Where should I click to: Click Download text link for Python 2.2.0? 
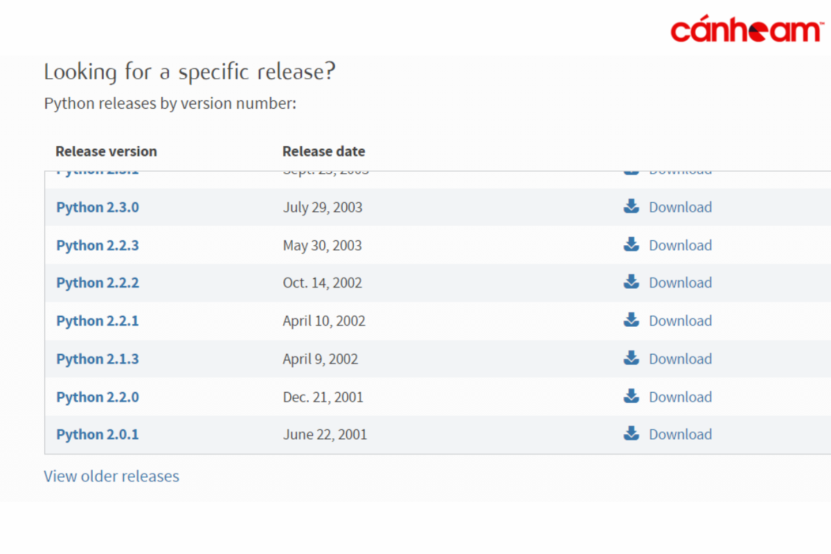point(680,397)
